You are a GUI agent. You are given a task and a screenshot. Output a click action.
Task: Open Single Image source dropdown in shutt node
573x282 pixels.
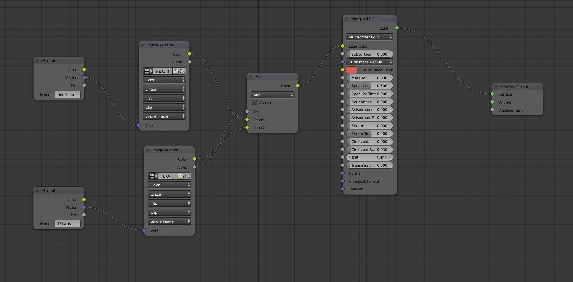164,116
